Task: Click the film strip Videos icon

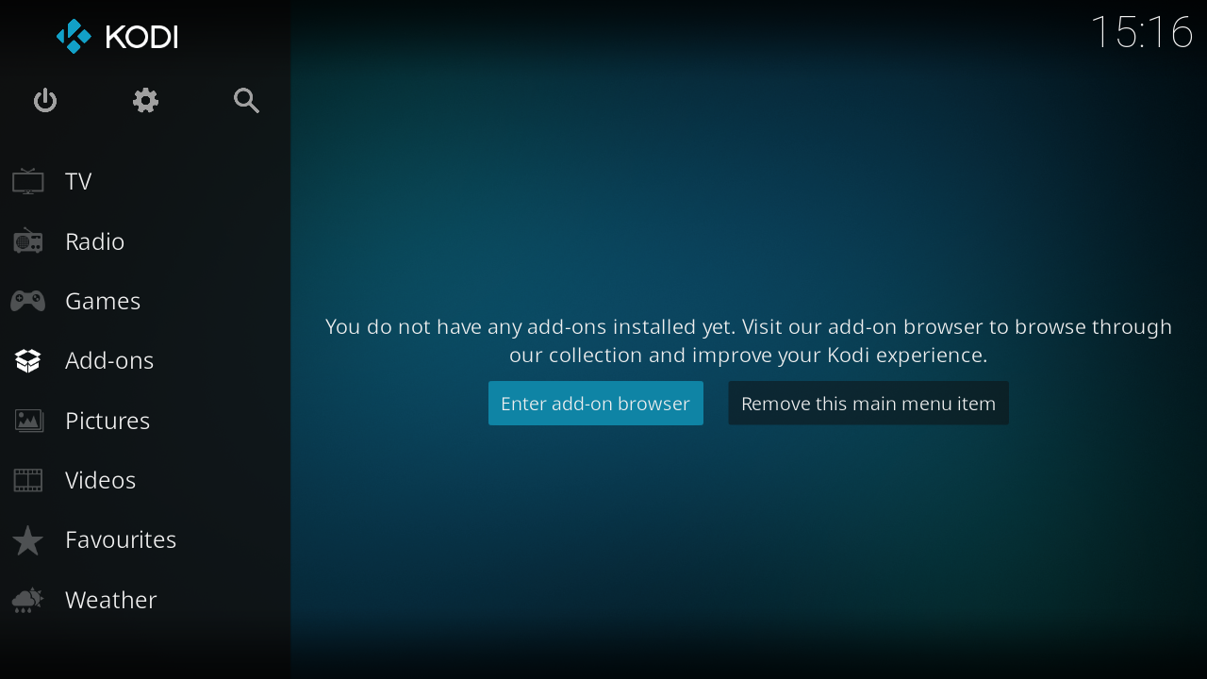Action: tap(28, 480)
